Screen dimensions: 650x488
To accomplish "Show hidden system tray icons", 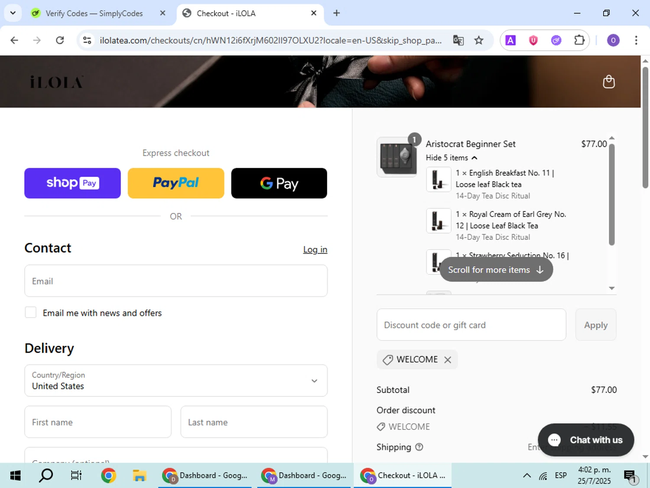I will point(527,476).
